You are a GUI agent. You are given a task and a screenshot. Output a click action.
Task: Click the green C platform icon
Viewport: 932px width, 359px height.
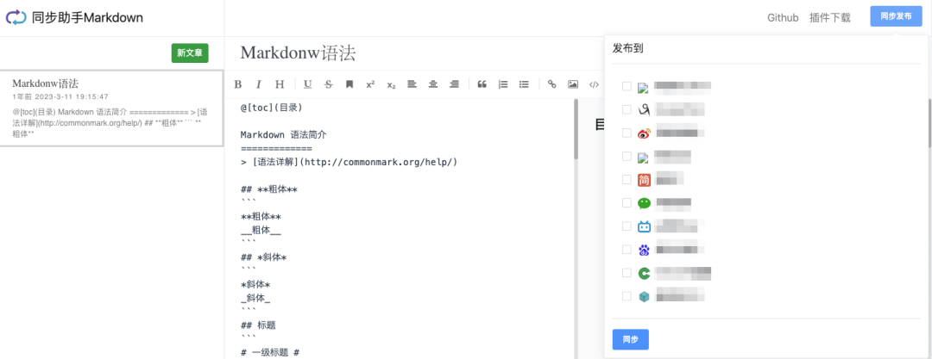tap(645, 273)
